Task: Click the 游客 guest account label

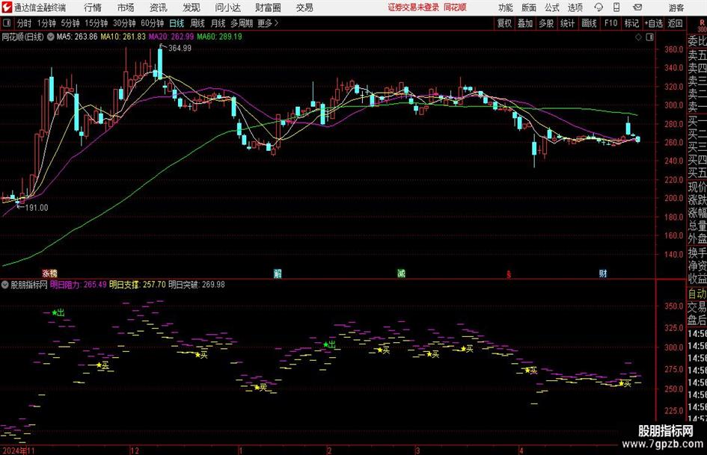Action: [676, 7]
